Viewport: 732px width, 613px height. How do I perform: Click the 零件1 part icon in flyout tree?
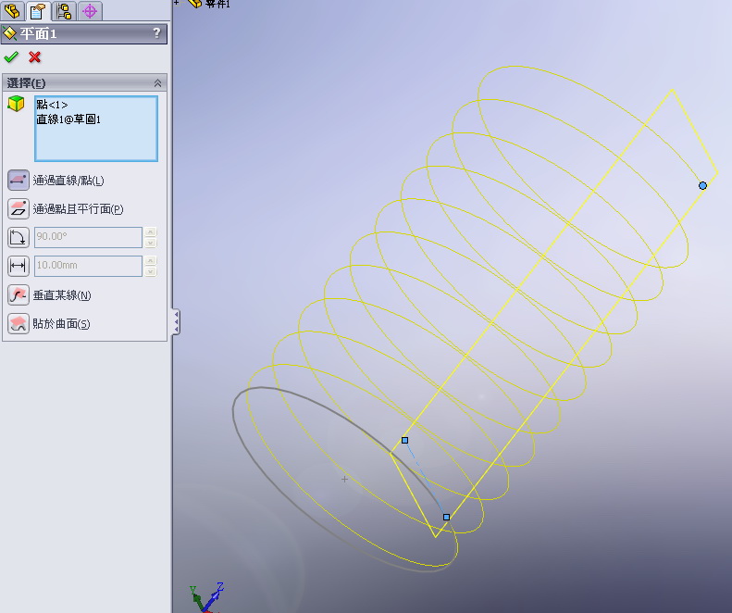coord(194,4)
